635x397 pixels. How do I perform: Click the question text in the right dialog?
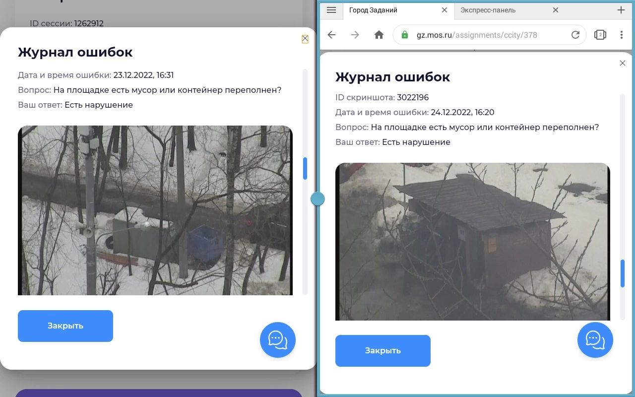485,127
